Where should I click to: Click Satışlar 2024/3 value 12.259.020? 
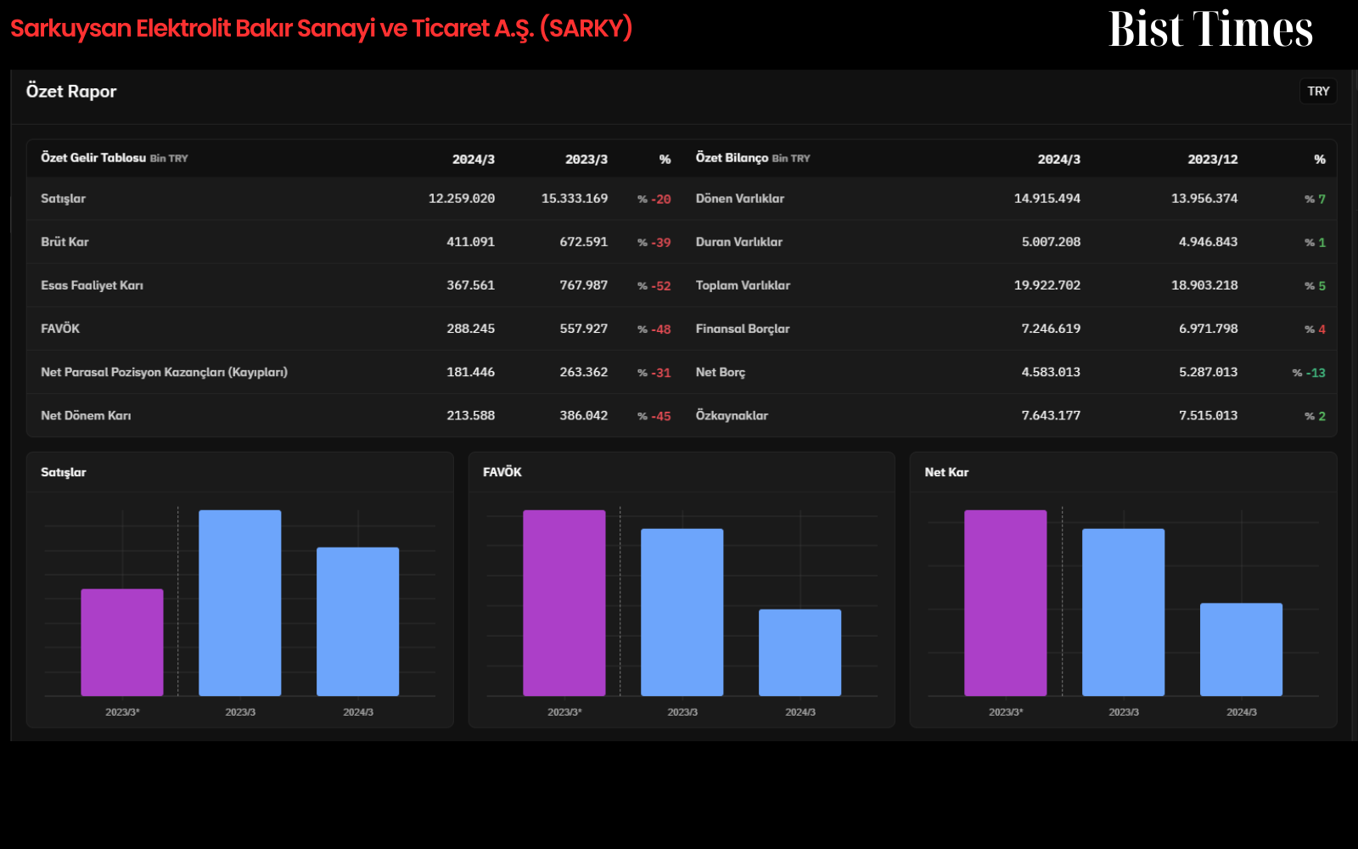pos(462,199)
